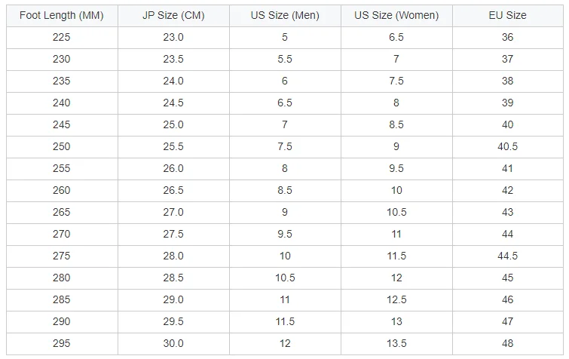Viewport: 569px width, 359px height.
Task: Click the EU Size column header
Action: pos(508,15)
